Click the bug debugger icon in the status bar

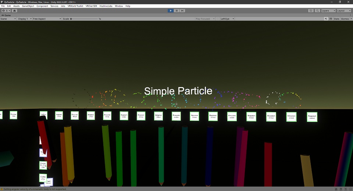336,189
